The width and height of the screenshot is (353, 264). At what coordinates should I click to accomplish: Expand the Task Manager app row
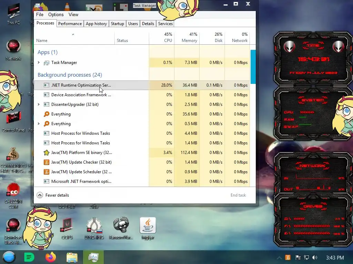(x=39, y=63)
